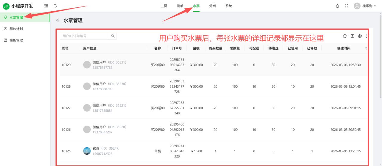The height and width of the screenshot is (166, 382).
Task: Reload table data with refresh icon
Action: pyautogui.click(x=345, y=36)
